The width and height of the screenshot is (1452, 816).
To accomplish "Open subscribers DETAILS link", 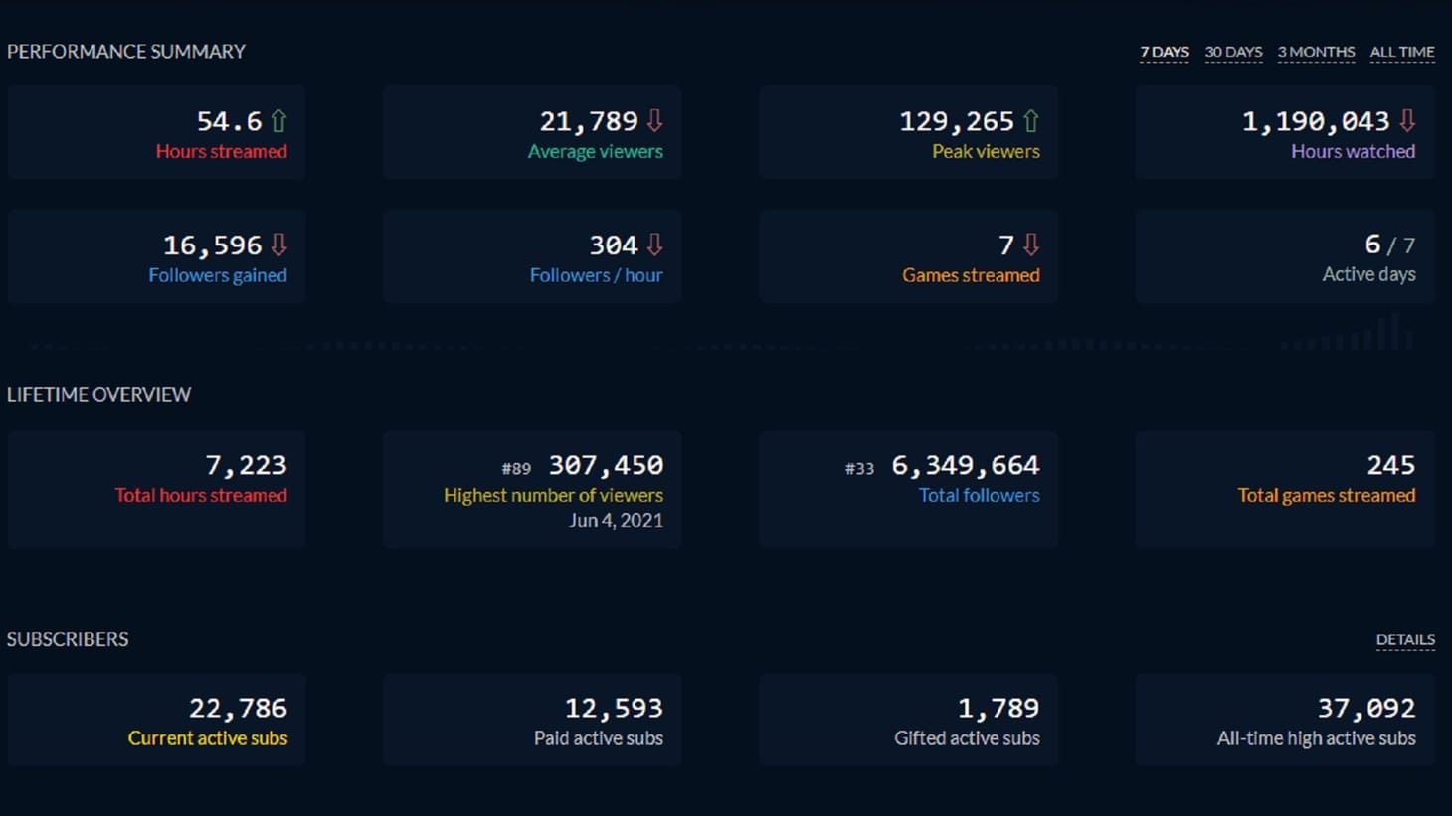I will pos(1405,639).
